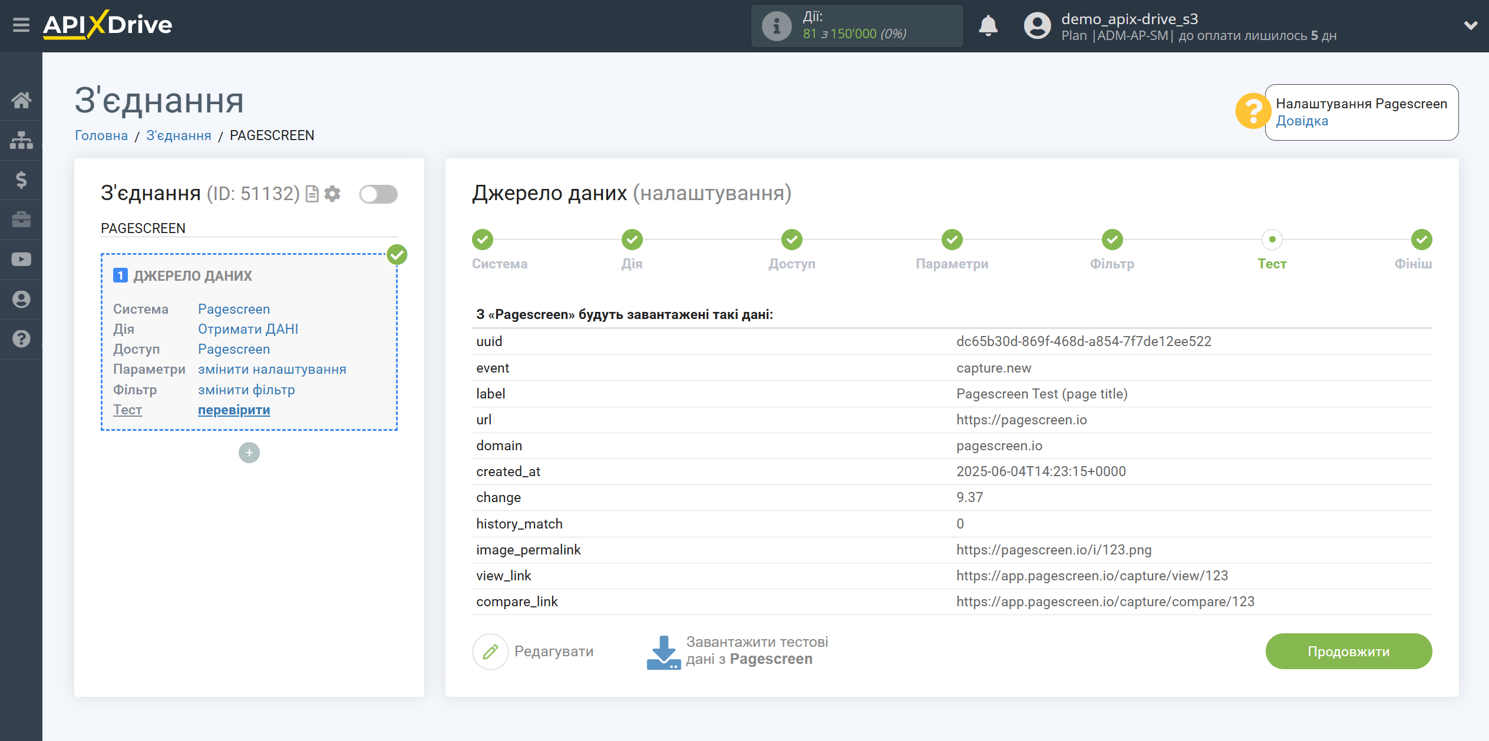Screen dimensions: 1489x741
Task: Go to Доступ step
Action: pyautogui.click(x=792, y=240)
